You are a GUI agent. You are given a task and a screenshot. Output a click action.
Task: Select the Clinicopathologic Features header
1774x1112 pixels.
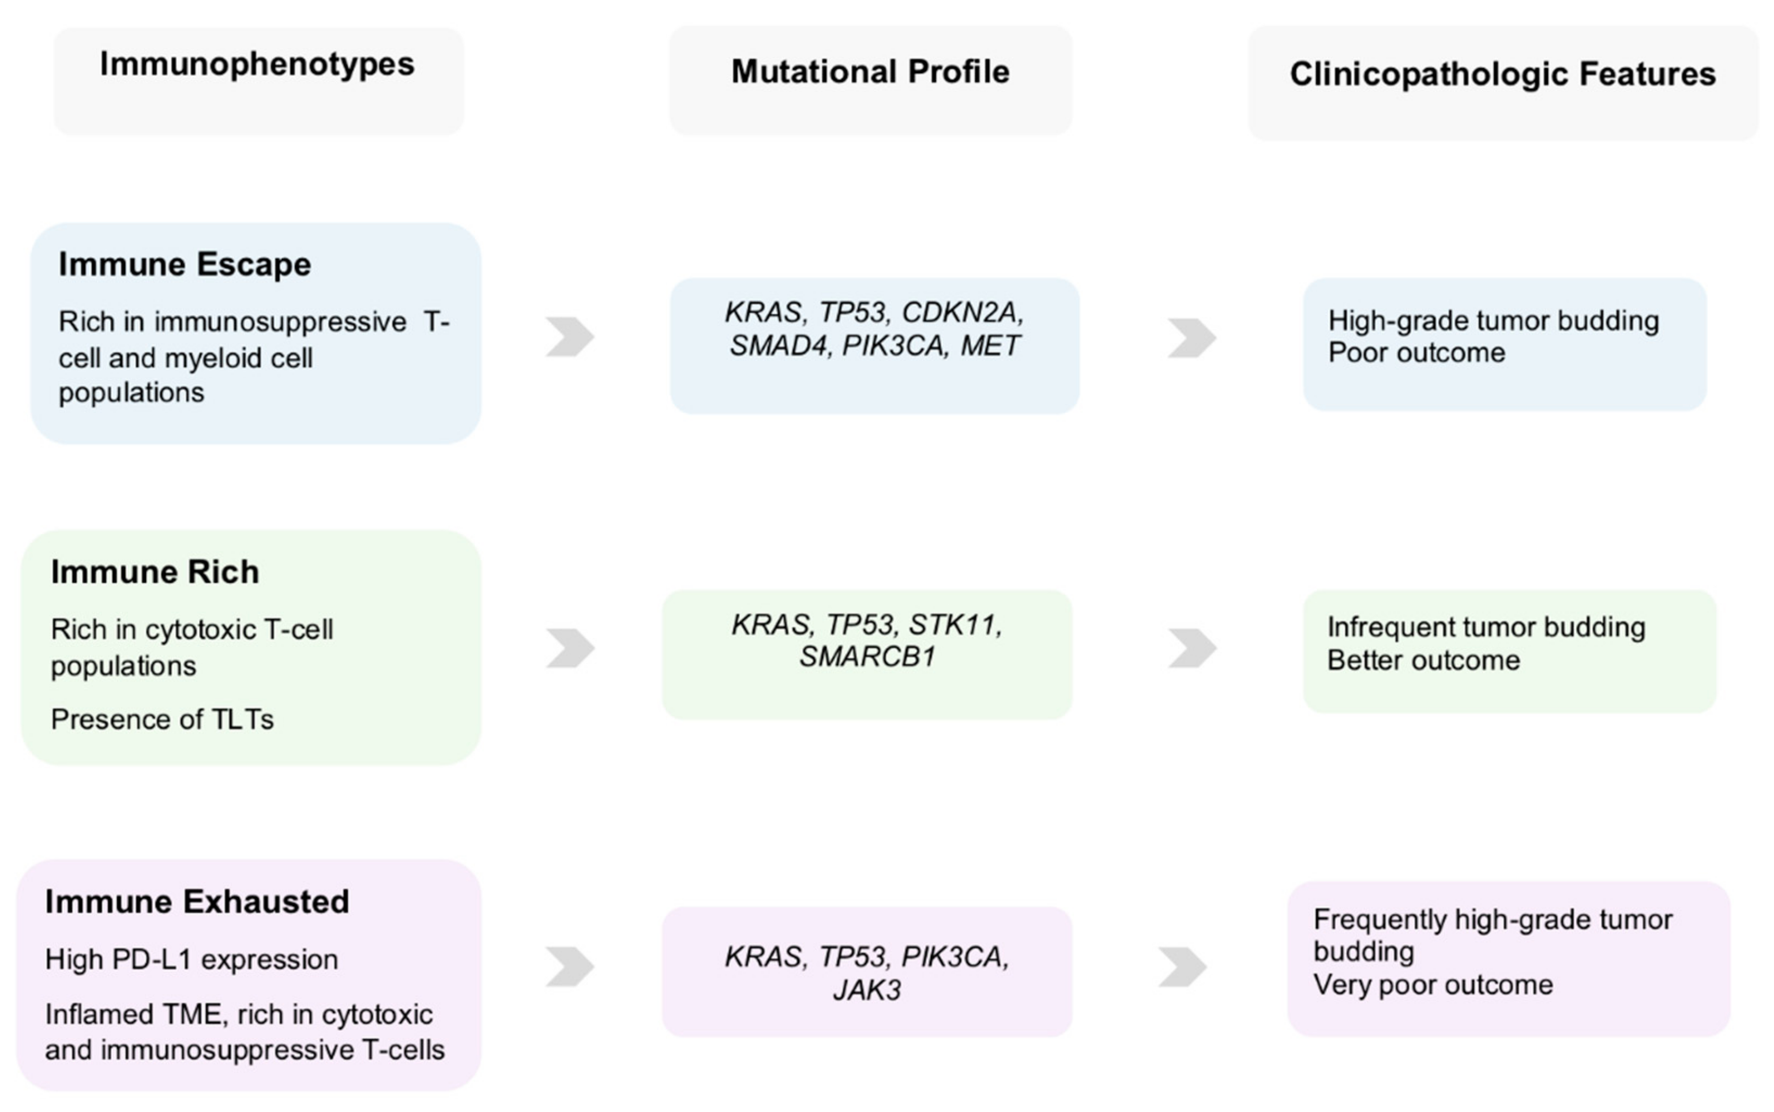[x=1503, y=82]
